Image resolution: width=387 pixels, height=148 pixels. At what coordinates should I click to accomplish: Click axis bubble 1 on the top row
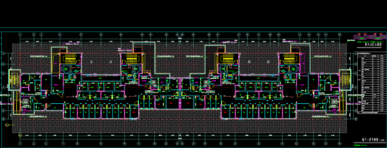[20, 34]
